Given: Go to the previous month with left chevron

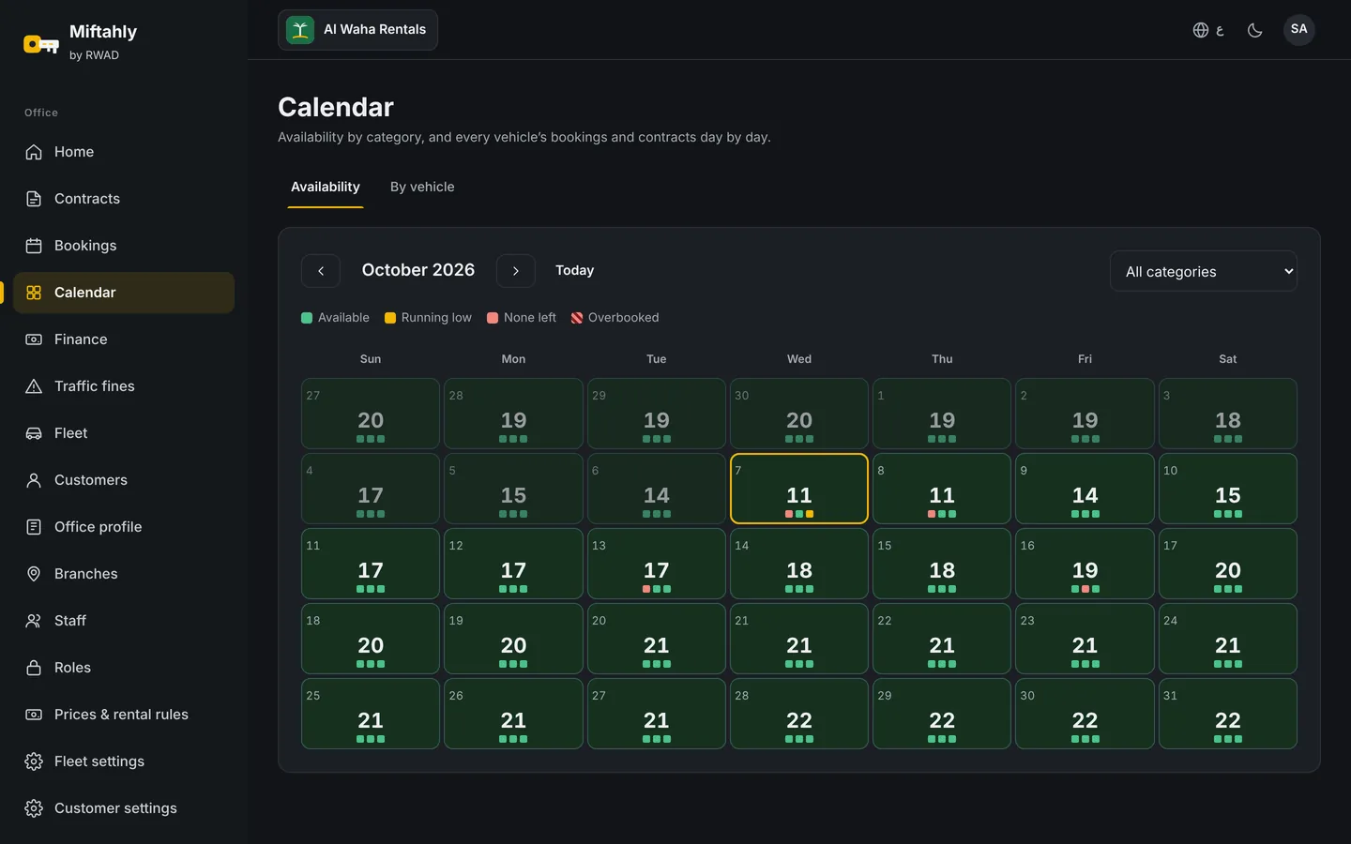Looking at the screenshot, I should point(321,271).
